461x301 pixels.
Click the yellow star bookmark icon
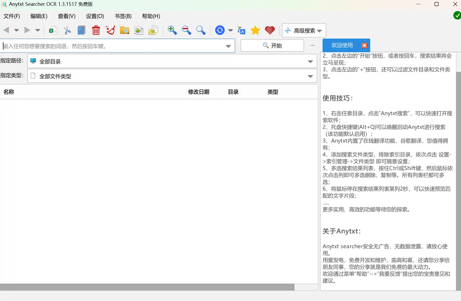tap(255, 30)
